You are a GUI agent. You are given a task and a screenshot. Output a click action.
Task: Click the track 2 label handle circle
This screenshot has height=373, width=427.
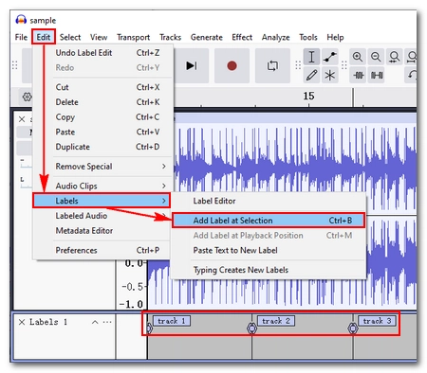(251, 329)
